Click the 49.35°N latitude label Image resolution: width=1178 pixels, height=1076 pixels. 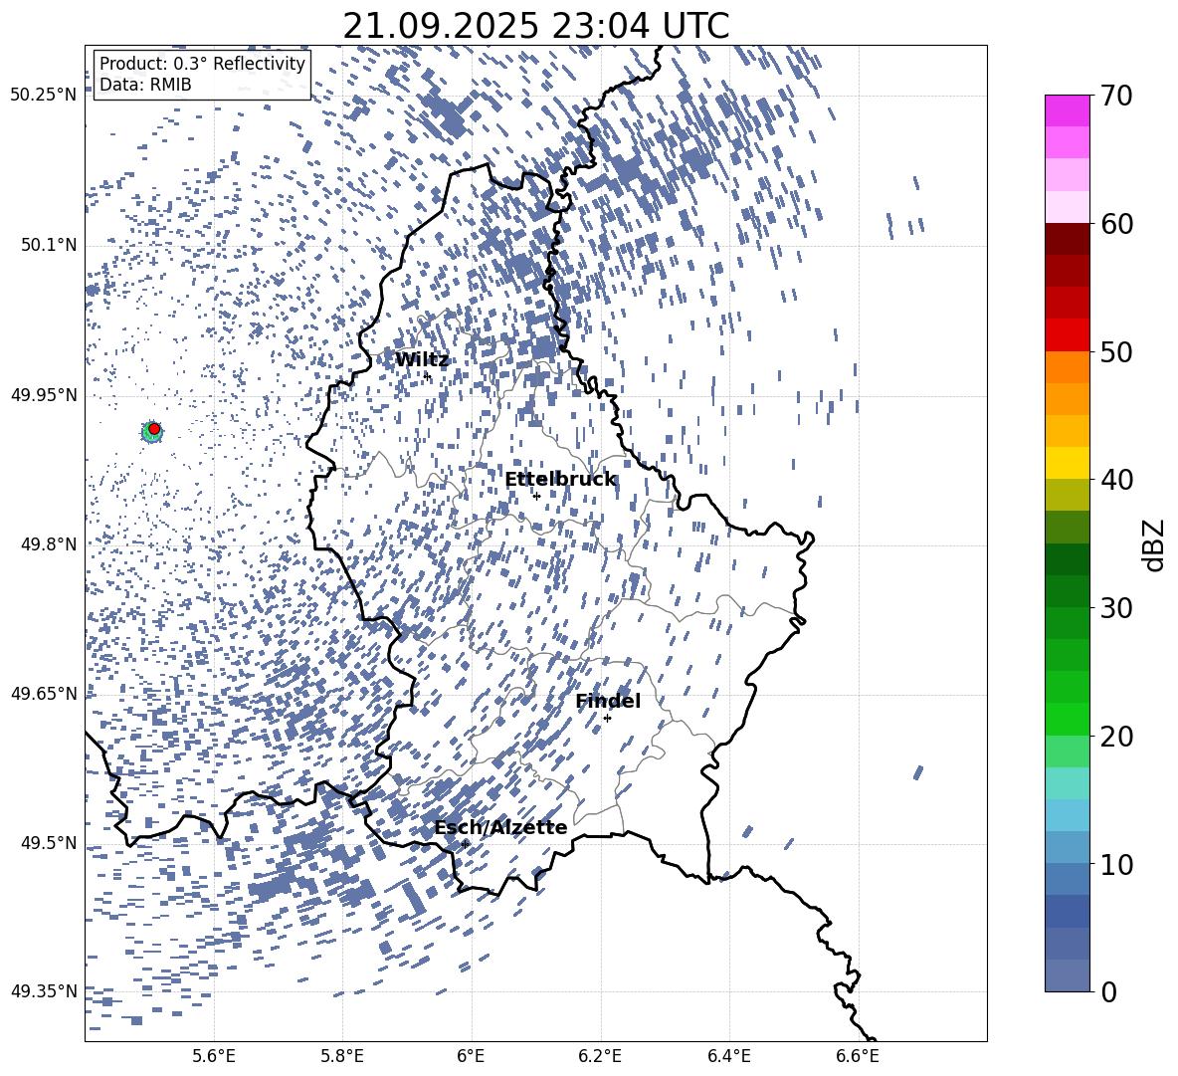[x=44, y=991]
